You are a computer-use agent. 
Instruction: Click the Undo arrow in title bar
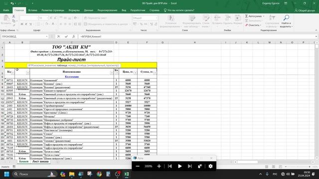[x=12, y=3]
